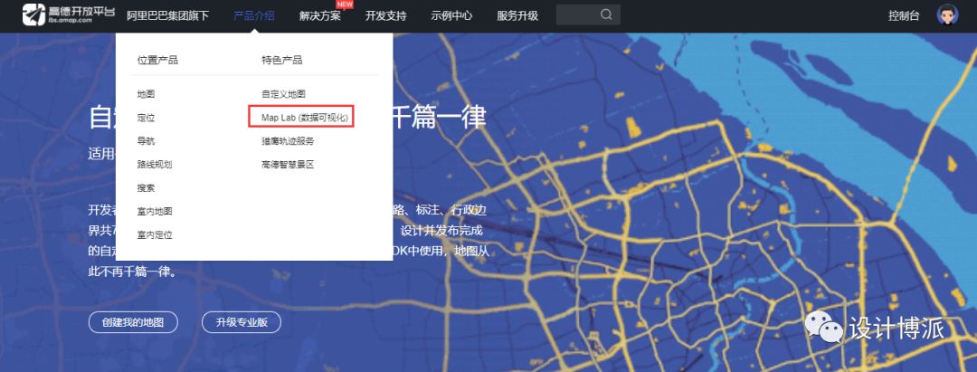Select 高德智慧景区 in dropdown

[x=288, y=165]
